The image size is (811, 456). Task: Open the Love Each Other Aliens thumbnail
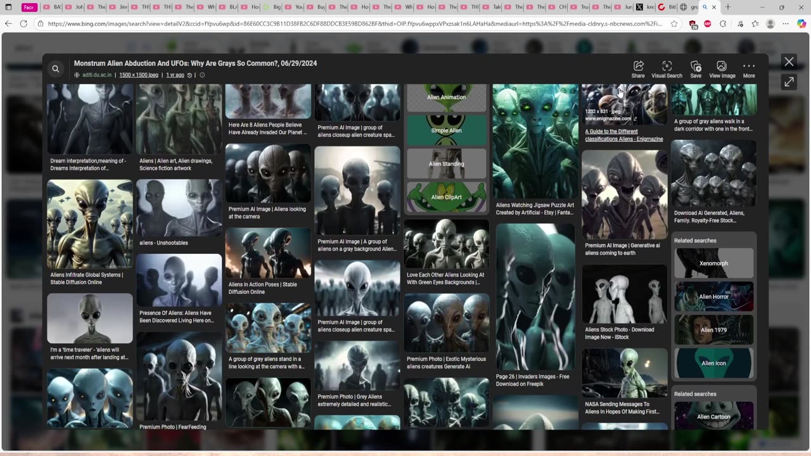(x=446, y=244)
